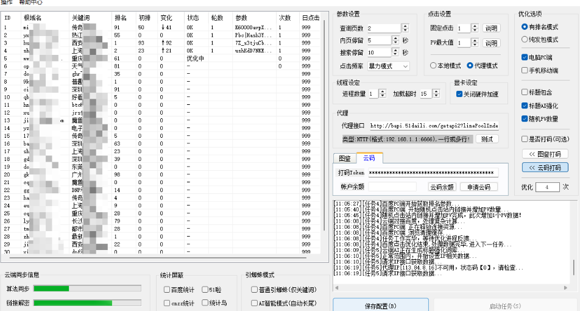
Task: Switch to the 图鉴 tab
Action: pyautogui.click(x=345, y=158)
